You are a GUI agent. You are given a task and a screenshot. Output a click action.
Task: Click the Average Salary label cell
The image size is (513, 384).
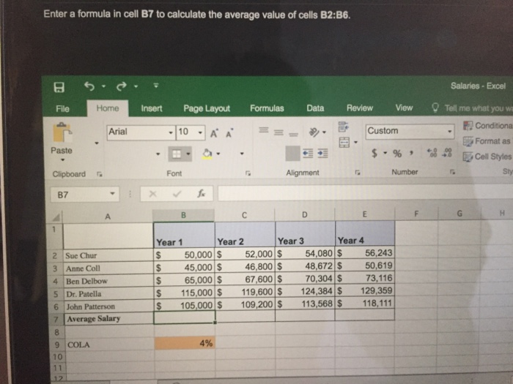click(x=108, y=319)
